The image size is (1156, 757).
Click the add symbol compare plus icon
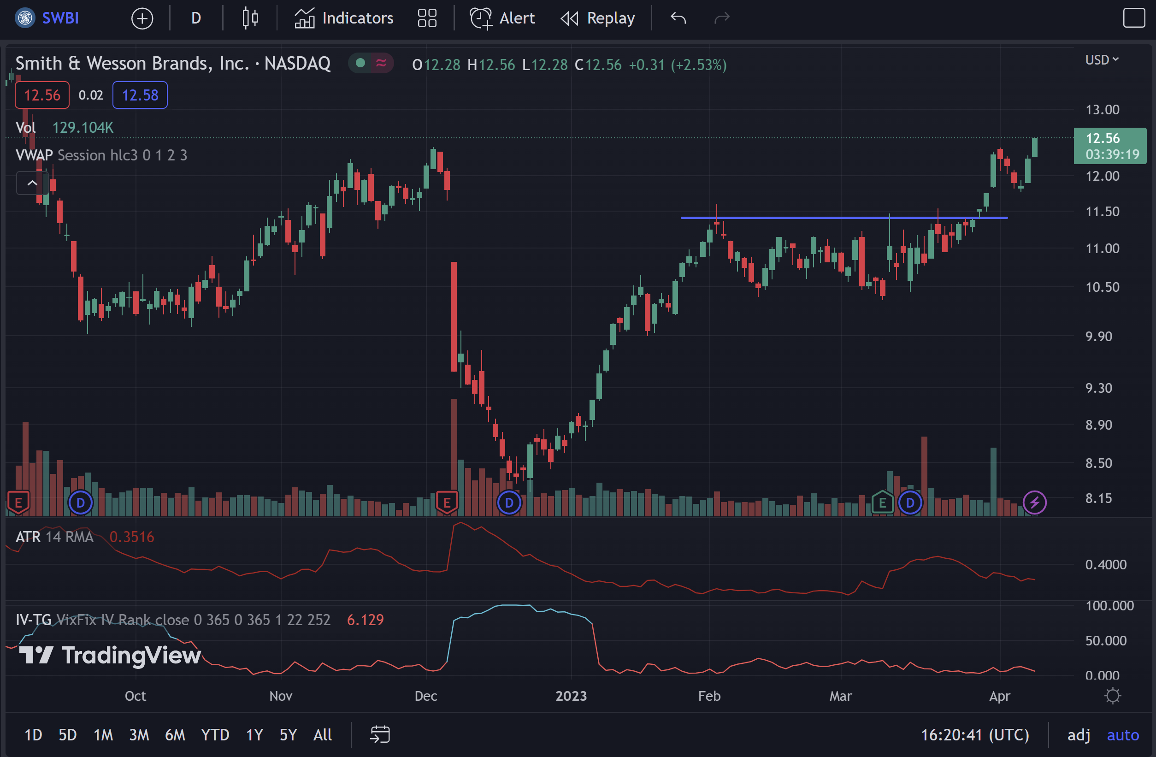pos(142,18)
